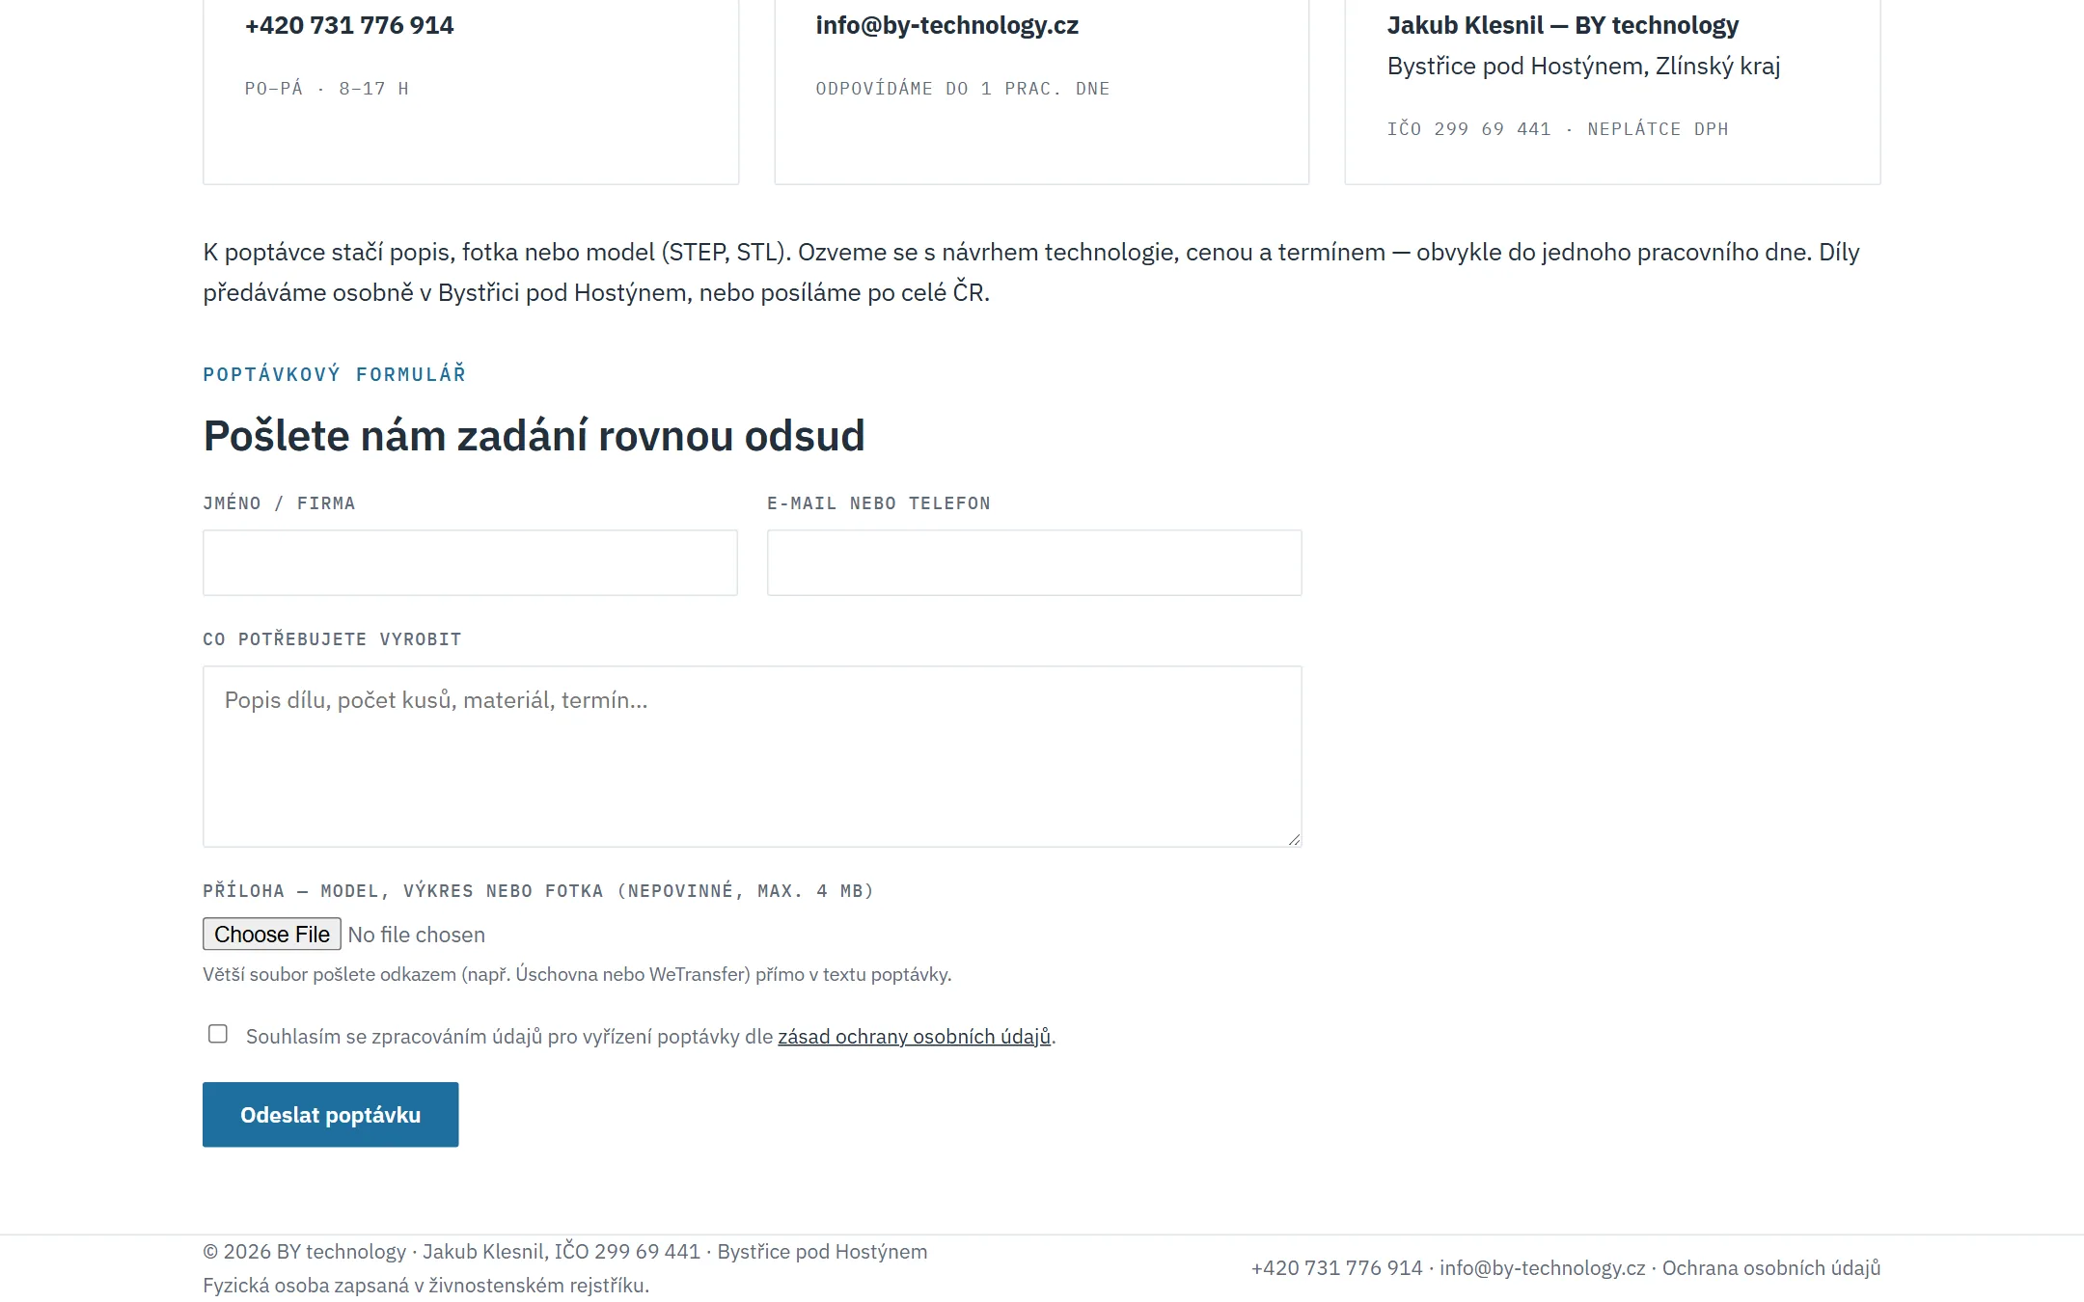This screenshot has height=1302, width=2084.
Task: Open the 'zásad ochrany osobních údajů' link
Action: pyautogui.click(x=914, y=1037)
